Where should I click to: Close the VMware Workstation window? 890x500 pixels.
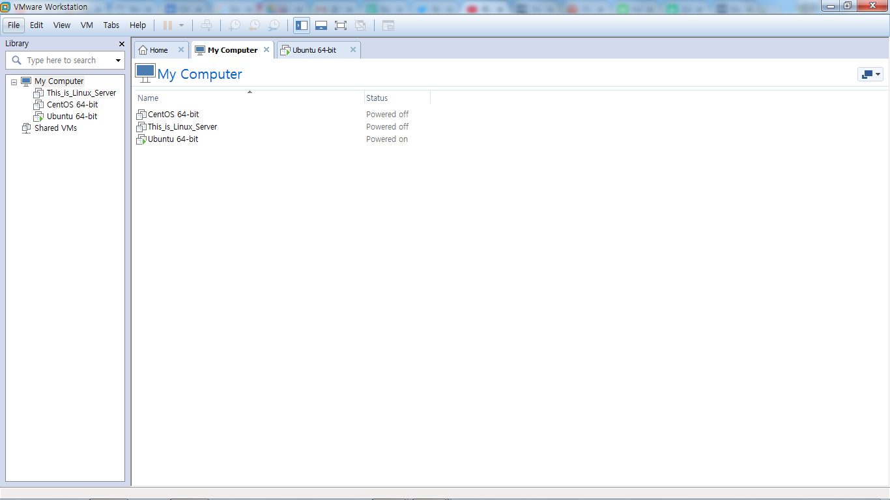[x=872, y=6]
